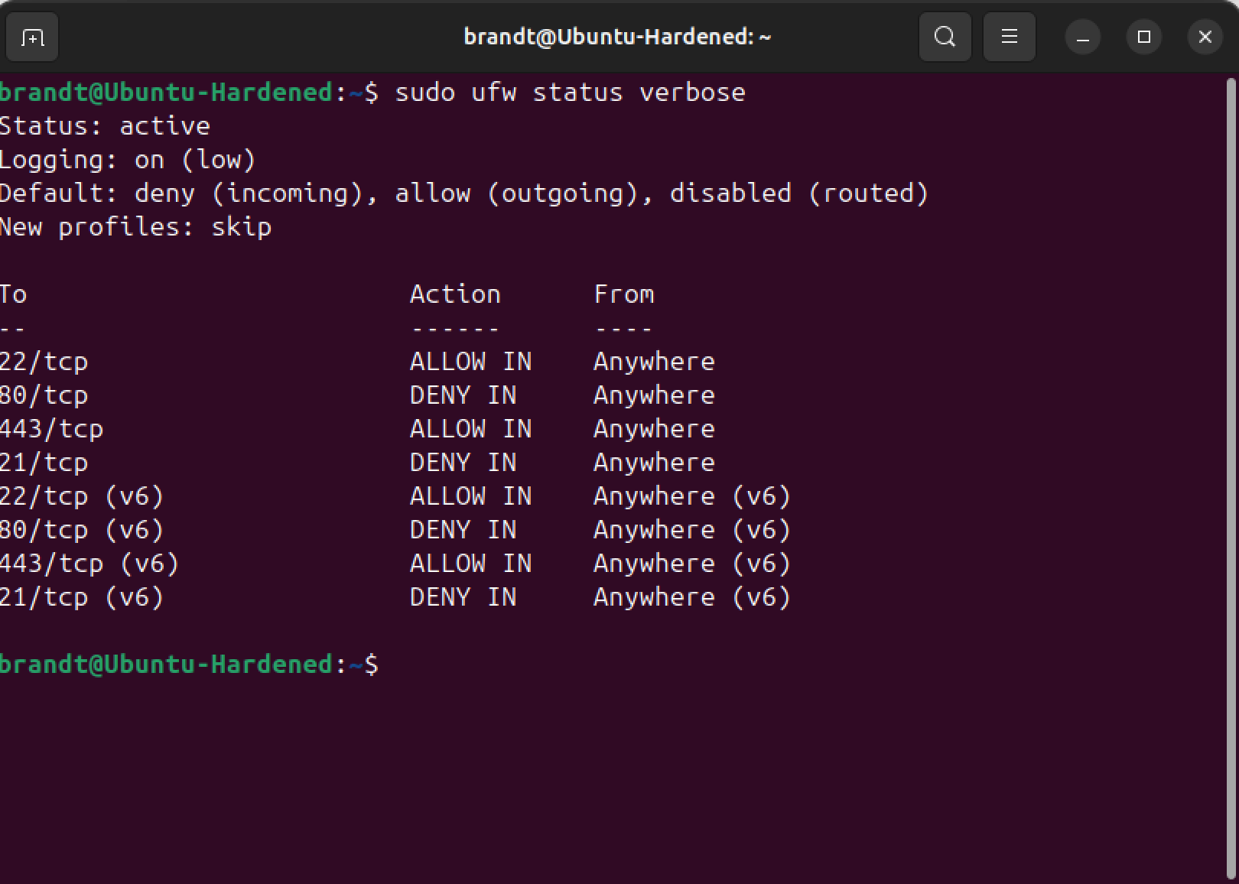1239x884 pixels.
Task: Close the terminal window
Action: click(x=1205, y=37)
